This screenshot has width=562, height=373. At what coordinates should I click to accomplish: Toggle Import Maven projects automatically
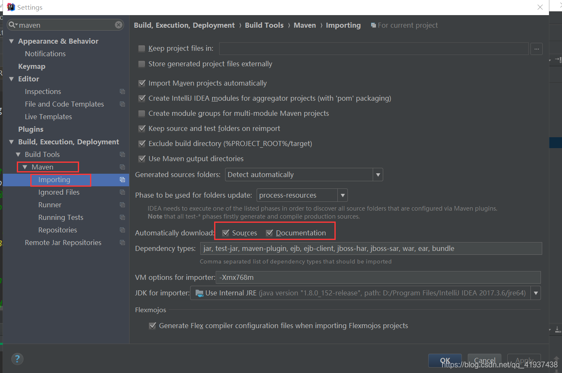pos(142,83)
